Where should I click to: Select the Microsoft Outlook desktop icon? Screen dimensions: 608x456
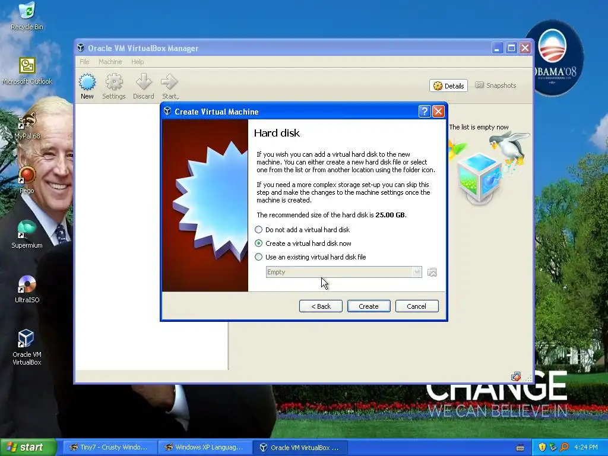27,65
